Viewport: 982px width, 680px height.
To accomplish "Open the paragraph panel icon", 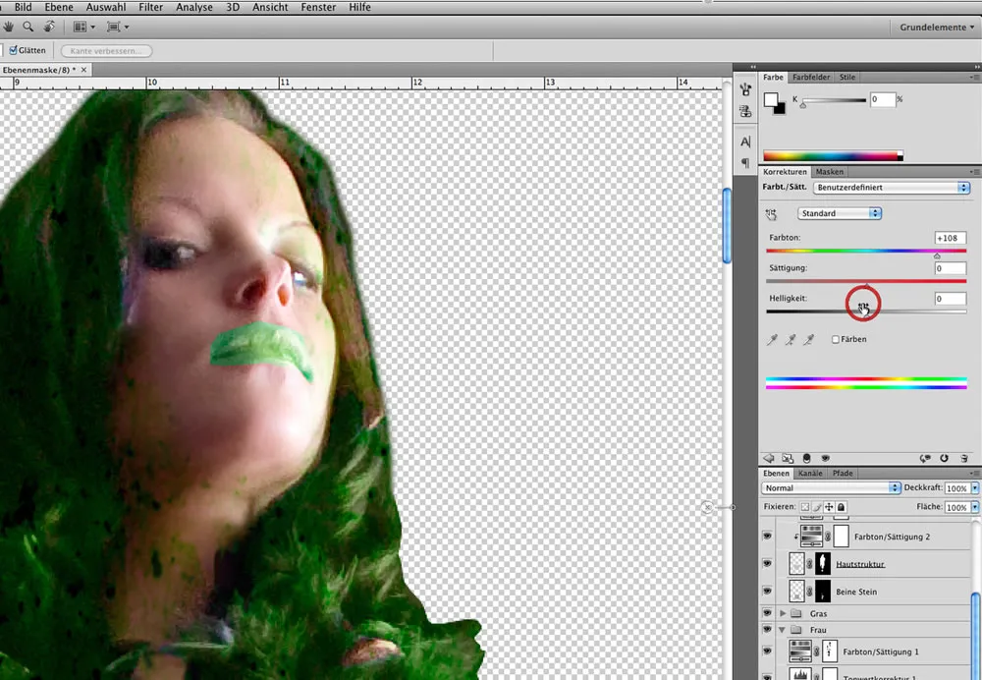I will click(x=745, y=162).
